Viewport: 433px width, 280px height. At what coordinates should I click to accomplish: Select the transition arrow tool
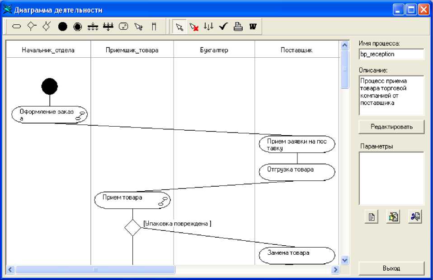pos(139,27)
